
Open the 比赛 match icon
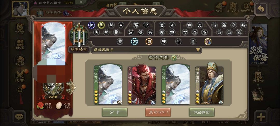[20, 76]
